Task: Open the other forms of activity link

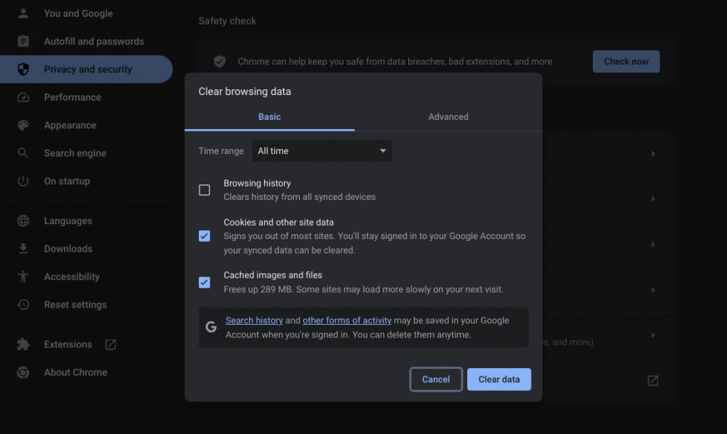Action: tap(347, 321)
